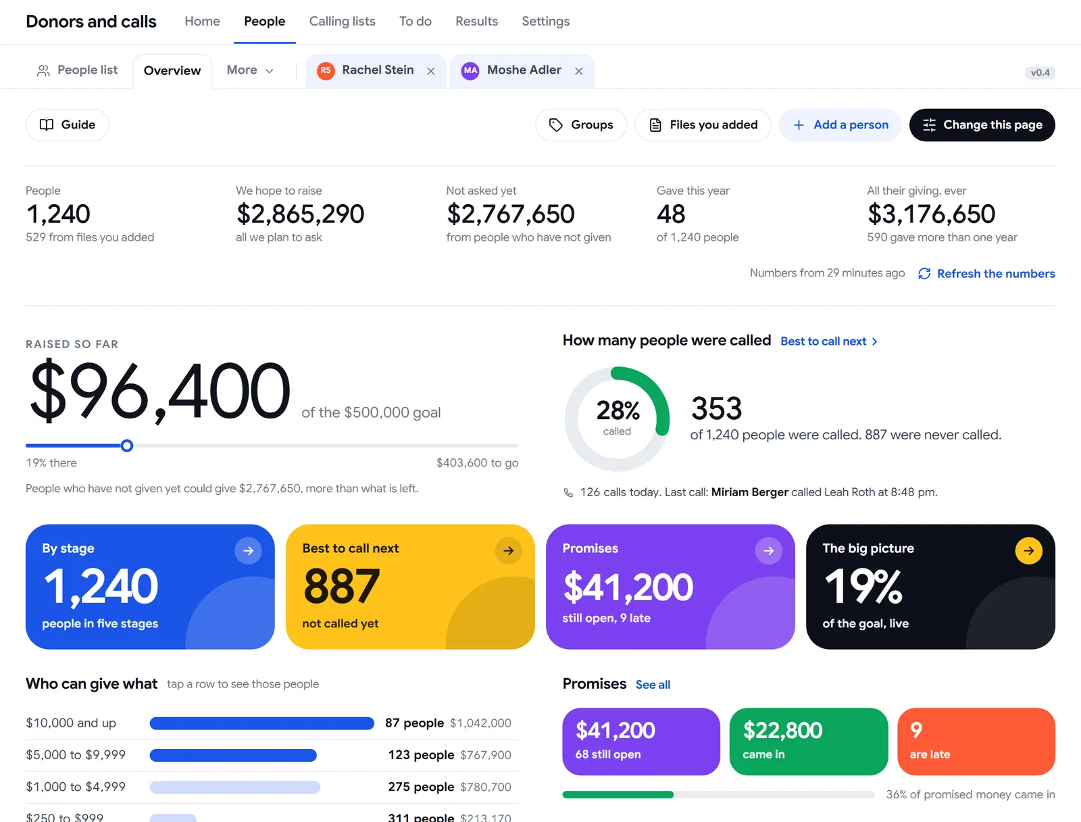
Task: Switch to the People list tab
Action: [x=78, y=70]
